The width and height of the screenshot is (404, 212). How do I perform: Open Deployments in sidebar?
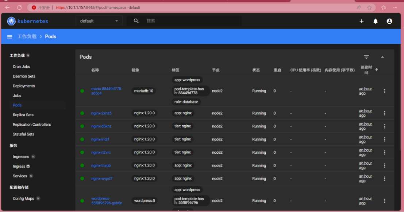click(24, 86)
